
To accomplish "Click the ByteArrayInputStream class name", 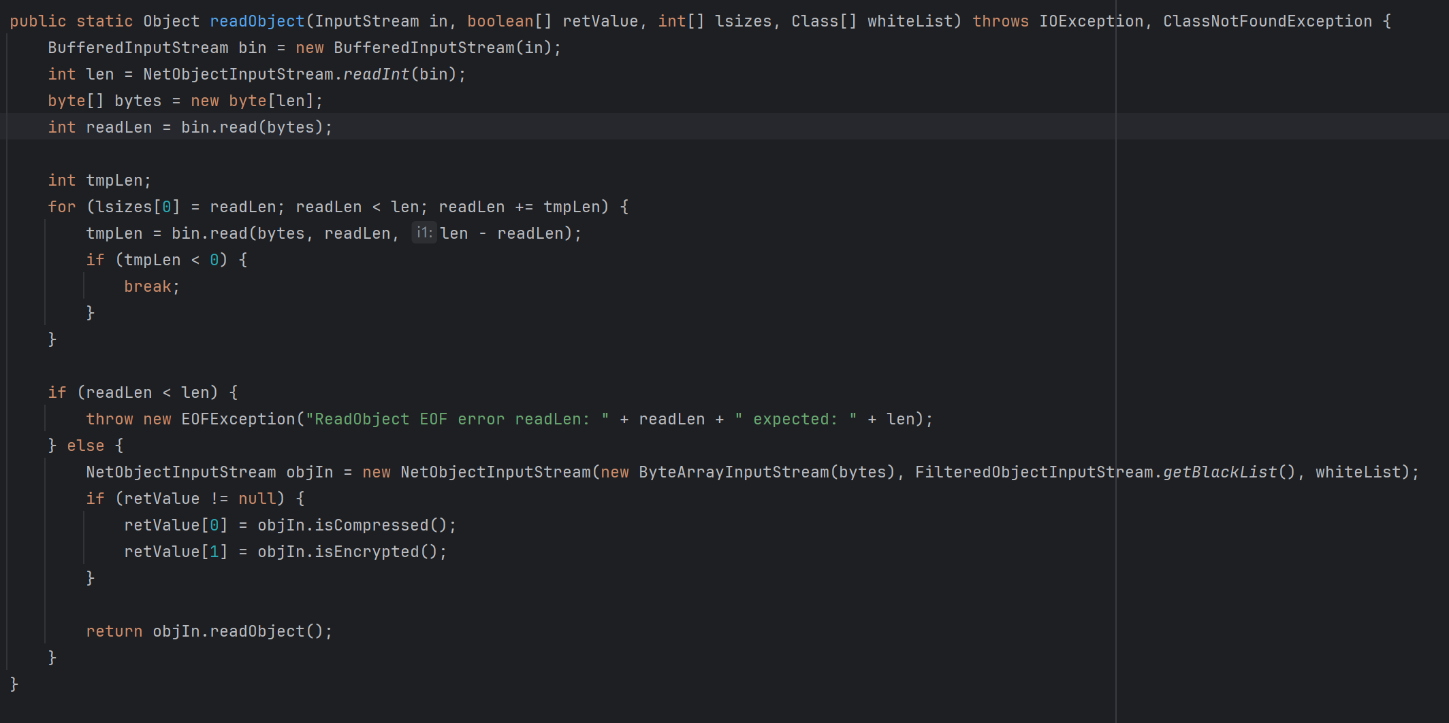I will coord(733,472).
